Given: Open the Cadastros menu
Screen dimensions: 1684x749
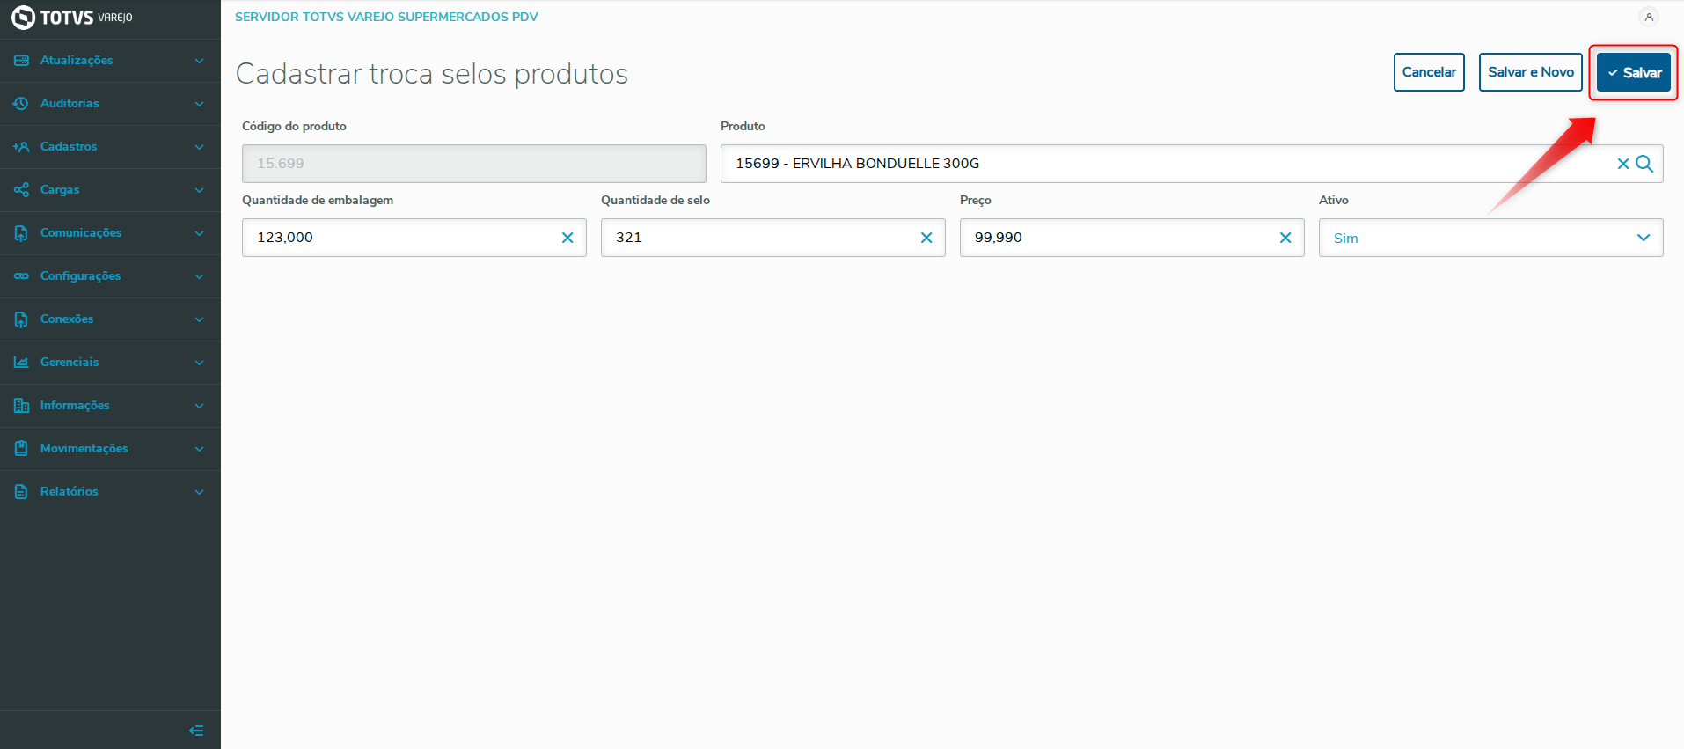Looking at the screenshot, I should (x=110, y=147).
